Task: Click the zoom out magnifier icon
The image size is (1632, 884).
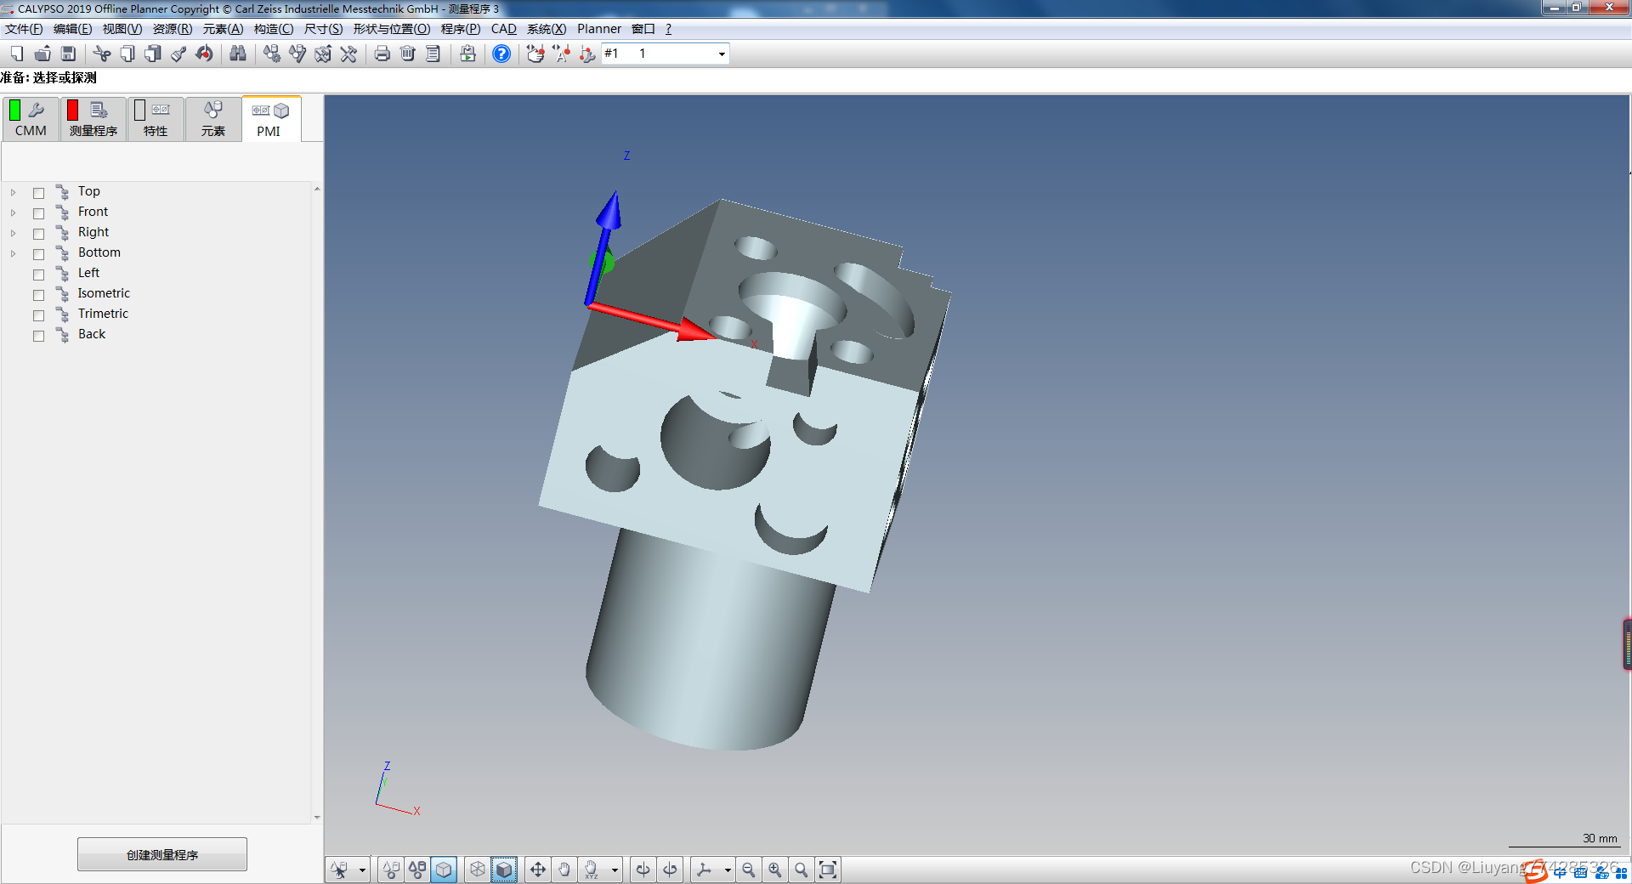Action: (749, 870)
